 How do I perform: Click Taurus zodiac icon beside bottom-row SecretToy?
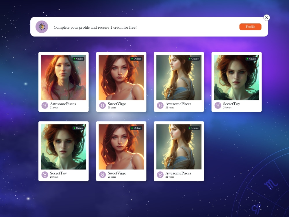[45, 175]
